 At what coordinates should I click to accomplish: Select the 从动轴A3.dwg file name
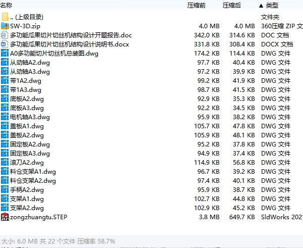pos(30,72)
